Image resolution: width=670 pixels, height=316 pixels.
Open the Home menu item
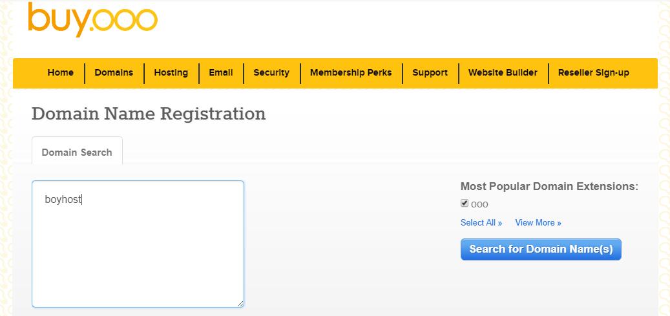(x=60, y=72)
